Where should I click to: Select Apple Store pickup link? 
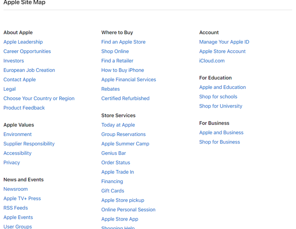pos(123,201)
